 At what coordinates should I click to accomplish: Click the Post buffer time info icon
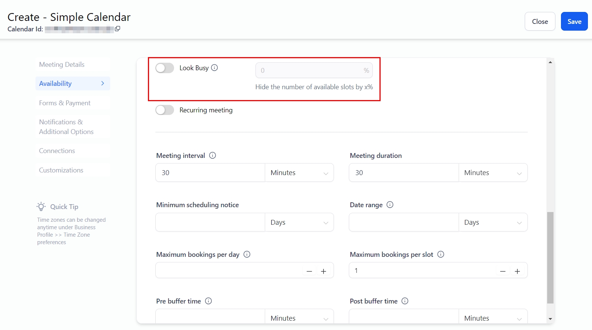coord(405,301)
